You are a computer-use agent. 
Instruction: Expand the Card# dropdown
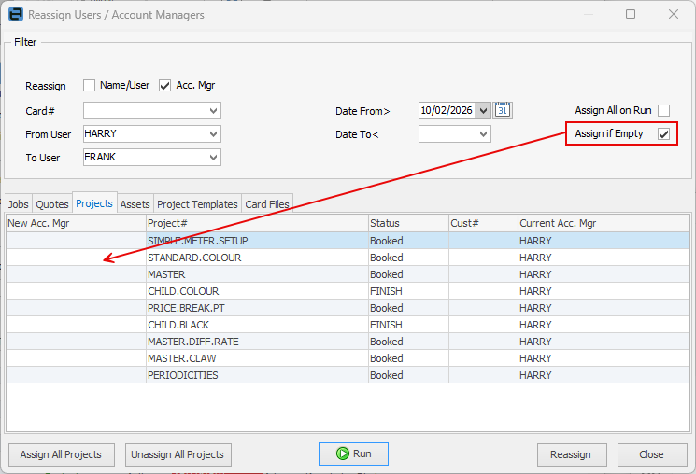tap(214, 111)
